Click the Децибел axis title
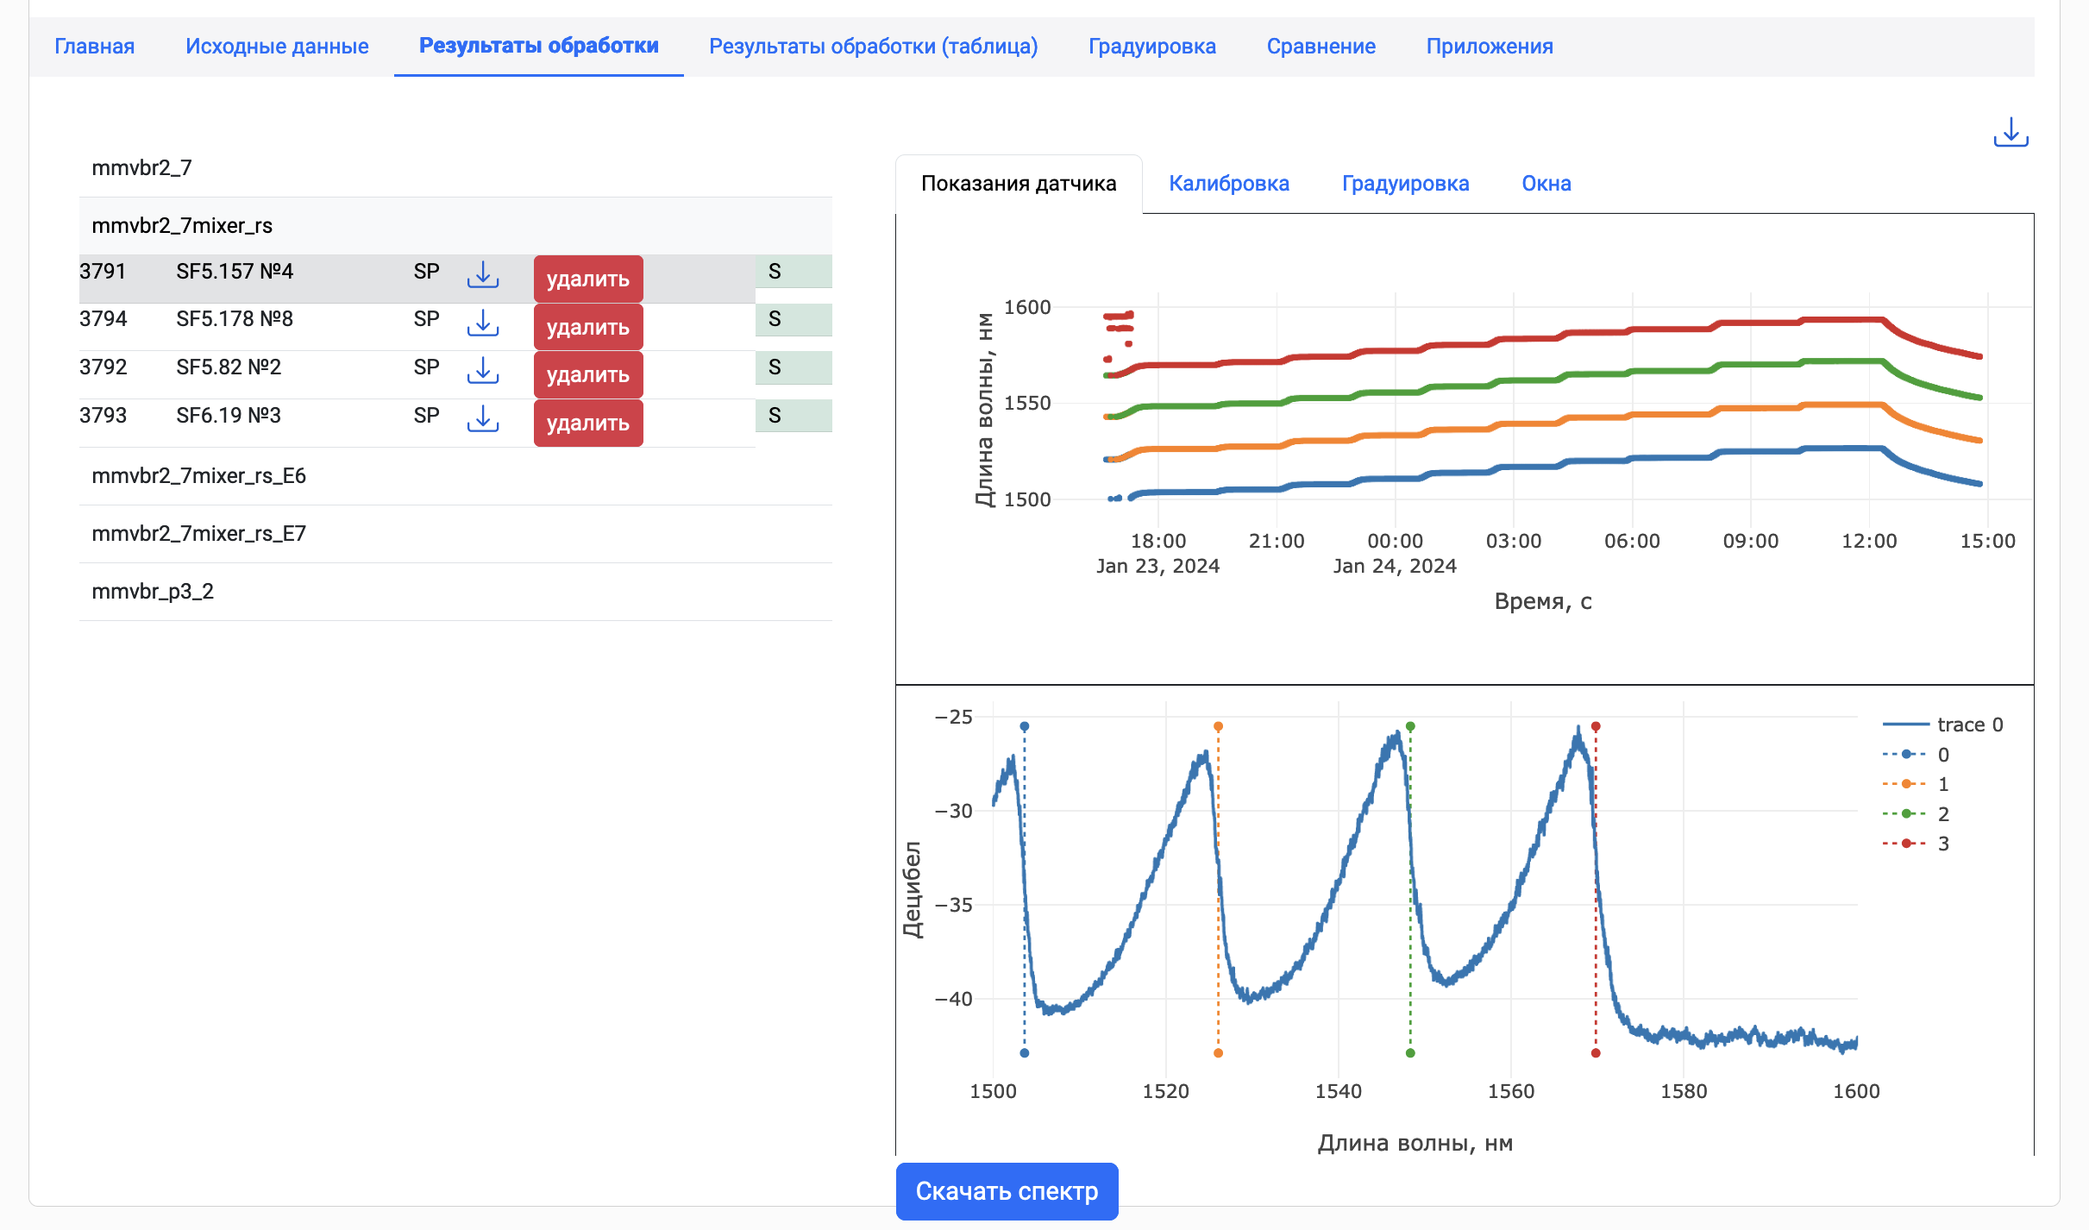 click(913, 889)
